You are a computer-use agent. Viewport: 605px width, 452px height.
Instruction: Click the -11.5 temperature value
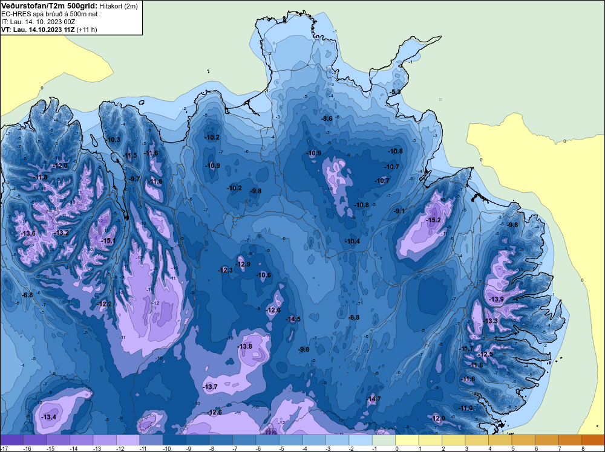click(x=129, y=156)
